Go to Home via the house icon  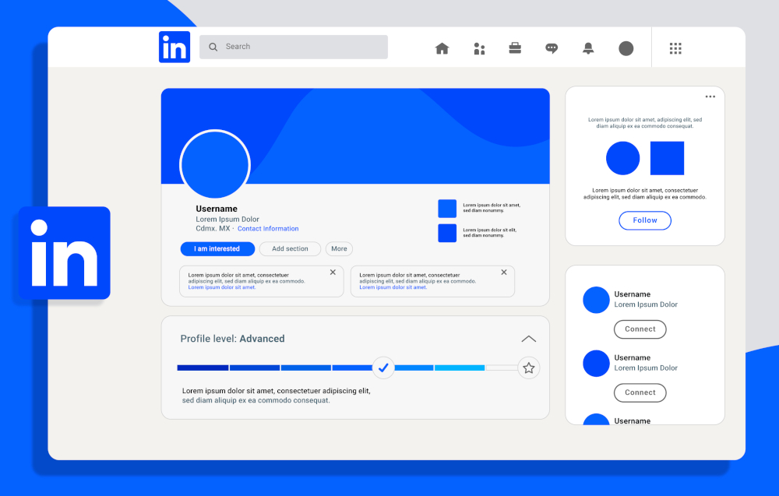click(x=442, y=48)
